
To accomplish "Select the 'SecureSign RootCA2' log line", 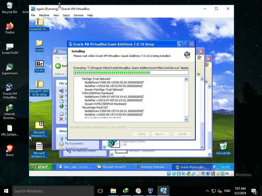I will [95, 107].
